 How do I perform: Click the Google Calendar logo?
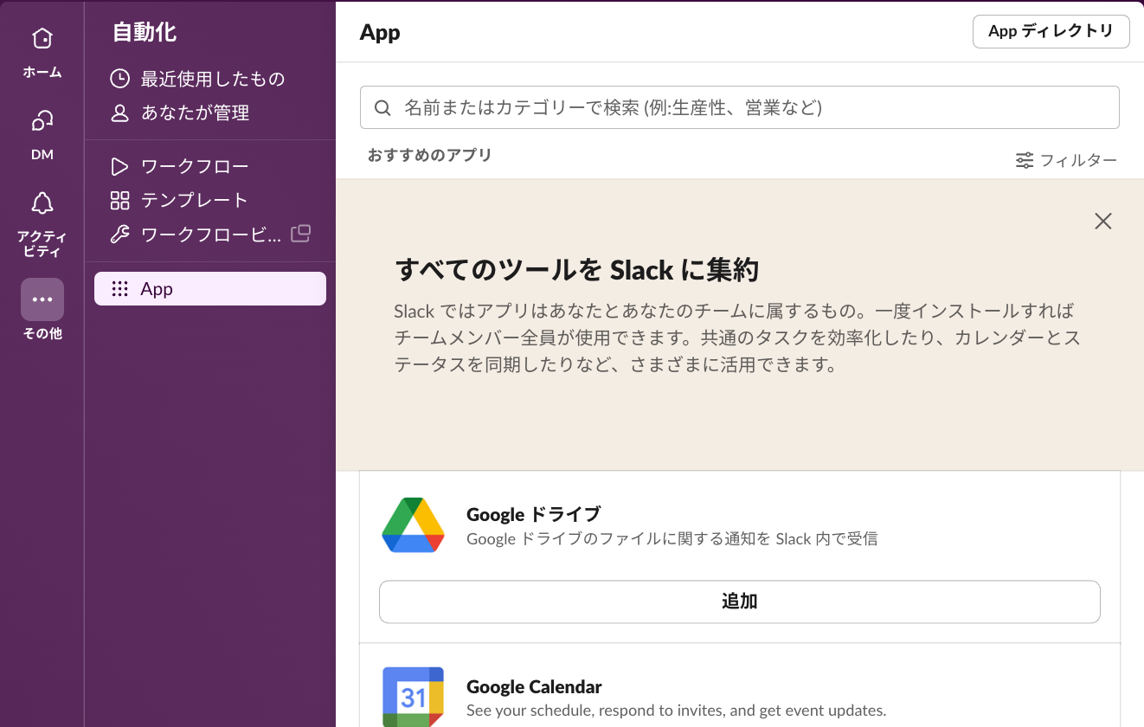[413, 697]
